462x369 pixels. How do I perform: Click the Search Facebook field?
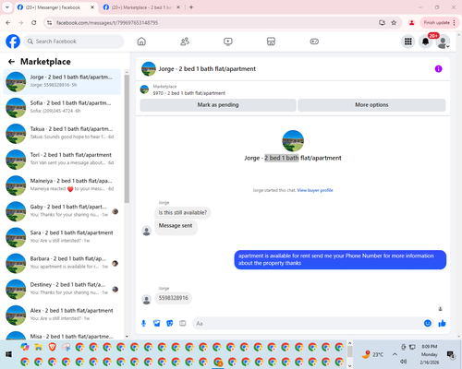(x=74, y=42)
